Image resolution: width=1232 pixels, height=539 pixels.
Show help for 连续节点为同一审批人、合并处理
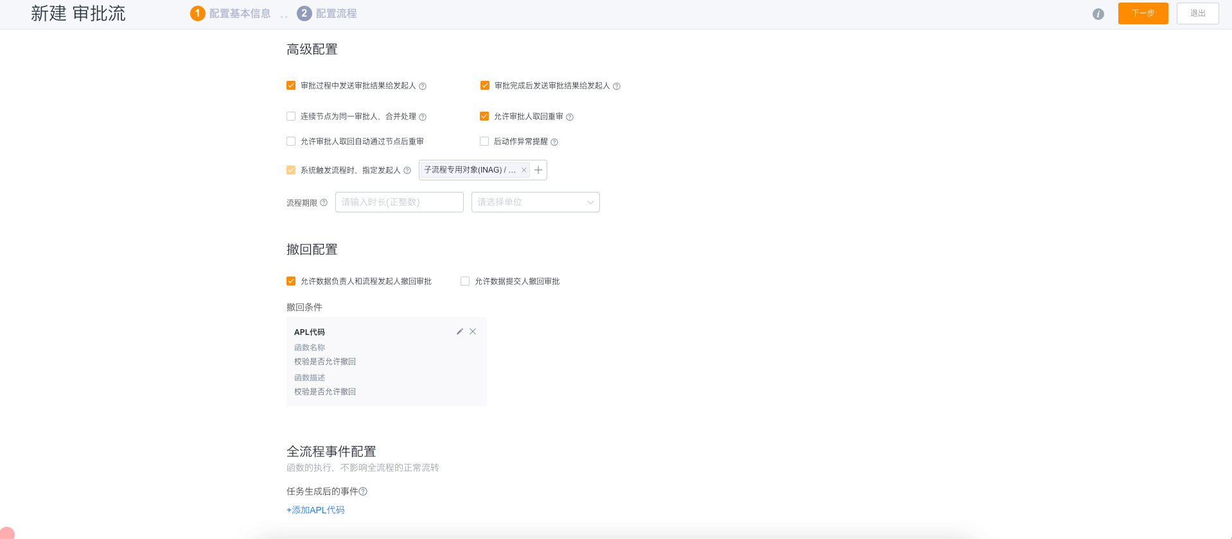click(423, 117)
